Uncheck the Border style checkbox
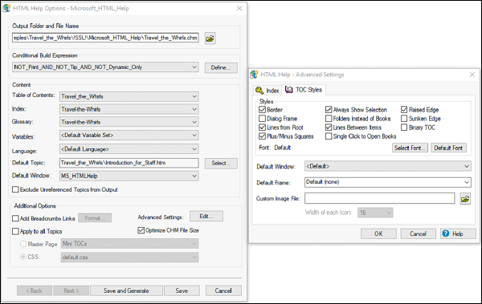 click(262, 110)
